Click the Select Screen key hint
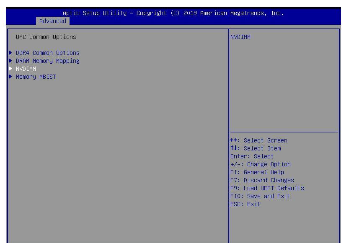 tap(259, 140)
